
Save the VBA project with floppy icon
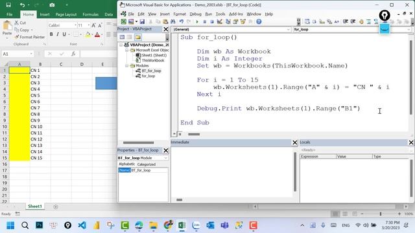(142, 21)
